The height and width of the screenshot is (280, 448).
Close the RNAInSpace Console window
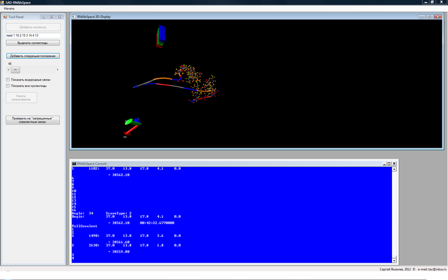394,164
